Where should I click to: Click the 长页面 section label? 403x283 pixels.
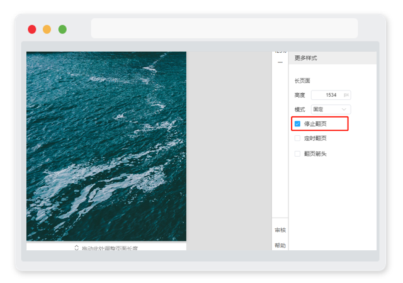pos(302,80)
